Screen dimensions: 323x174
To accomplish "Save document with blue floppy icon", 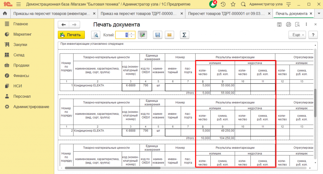I will 158,35.
